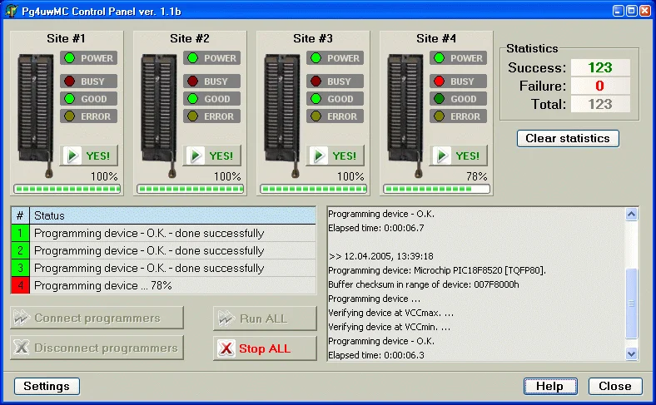Click the Total count value 123
The height and width of the screenshot is (405, 656).
point(600,104)
